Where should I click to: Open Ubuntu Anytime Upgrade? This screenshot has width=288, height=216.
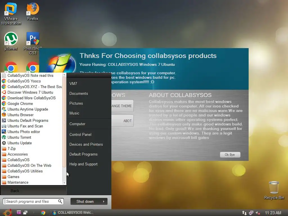coord(32,109)
